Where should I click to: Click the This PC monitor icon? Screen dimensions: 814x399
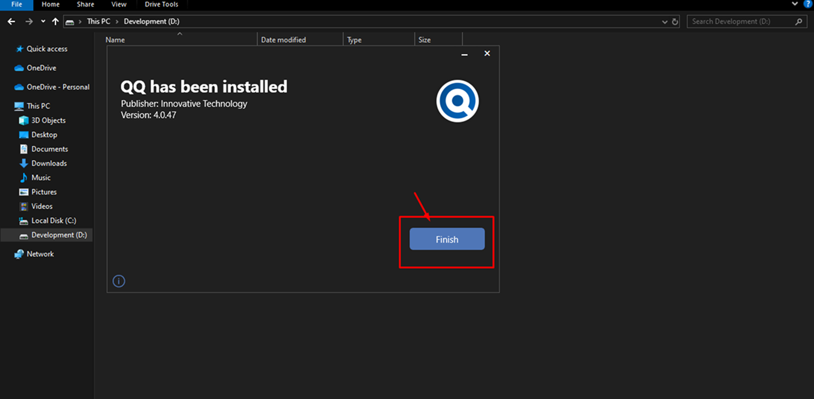19,106
